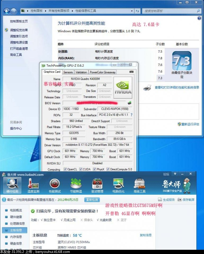
Task: Open Control Panel help question icon
Action: (x=199, y=18)
